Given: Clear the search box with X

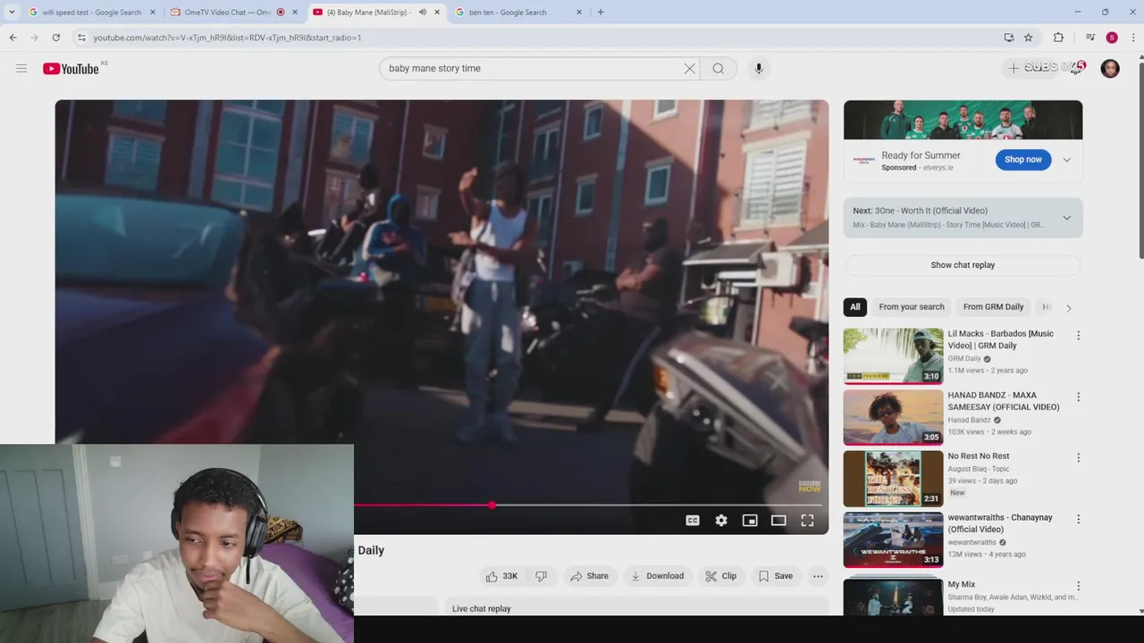Looking at the screenshot, I should point(689,69).
